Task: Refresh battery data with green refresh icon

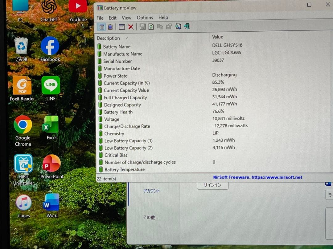Action: (151, 27)
